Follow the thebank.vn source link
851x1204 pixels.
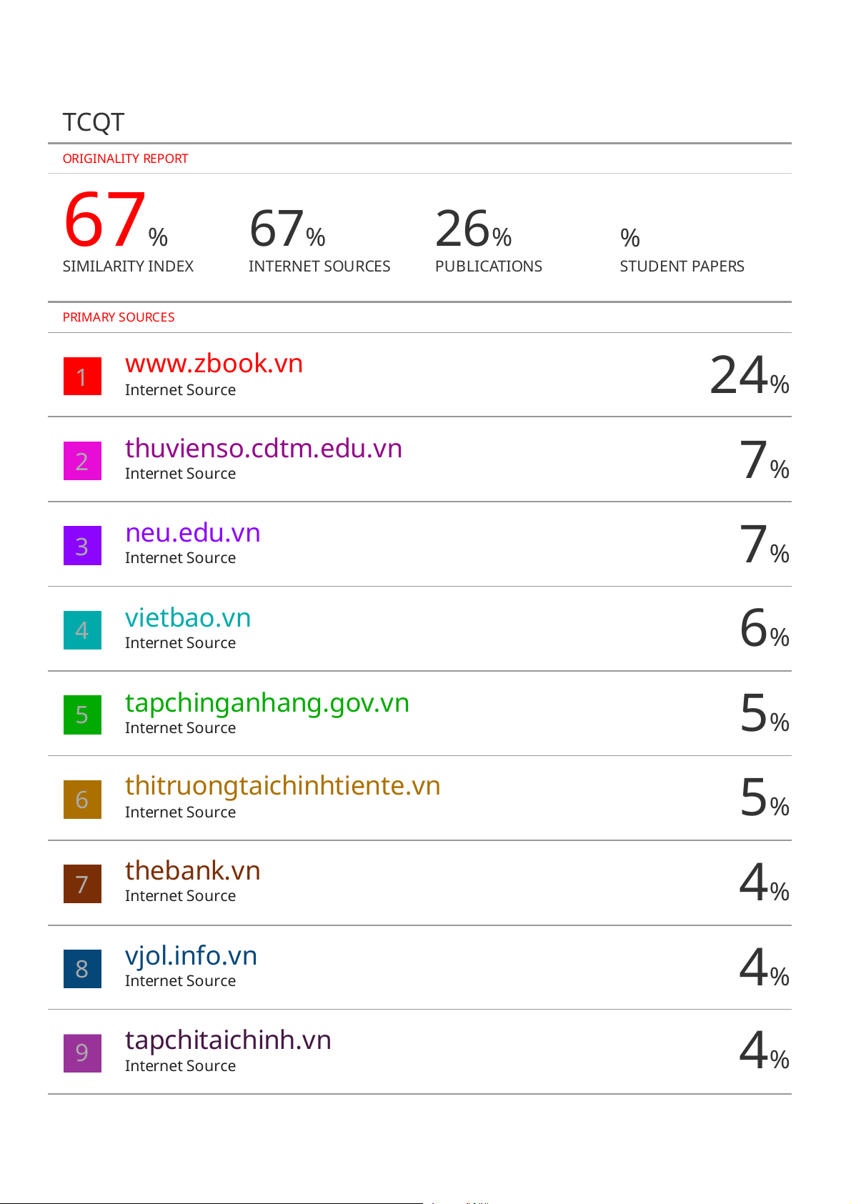[192, 871]
